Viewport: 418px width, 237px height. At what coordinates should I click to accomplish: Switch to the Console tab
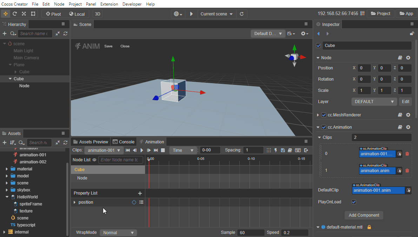[124, 142]
